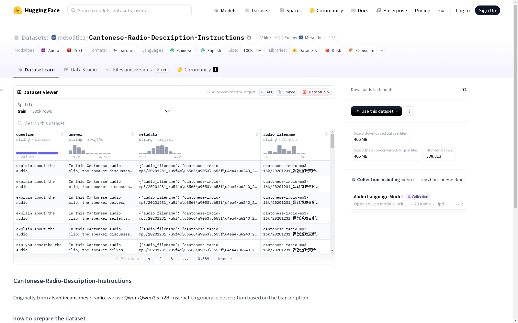Image resolution: width=518 pixels, height=323 pixels.
Task: Click the Hugging Face logo icon
Action: click(18, 10)
